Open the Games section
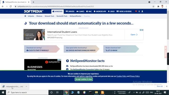169x95 pixels. (80, 11)
